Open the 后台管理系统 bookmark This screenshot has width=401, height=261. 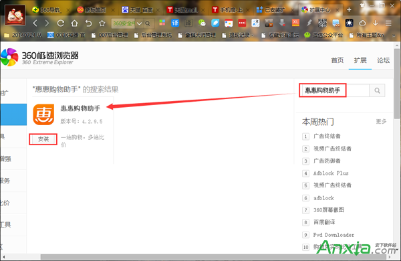[x=153, y=35]
